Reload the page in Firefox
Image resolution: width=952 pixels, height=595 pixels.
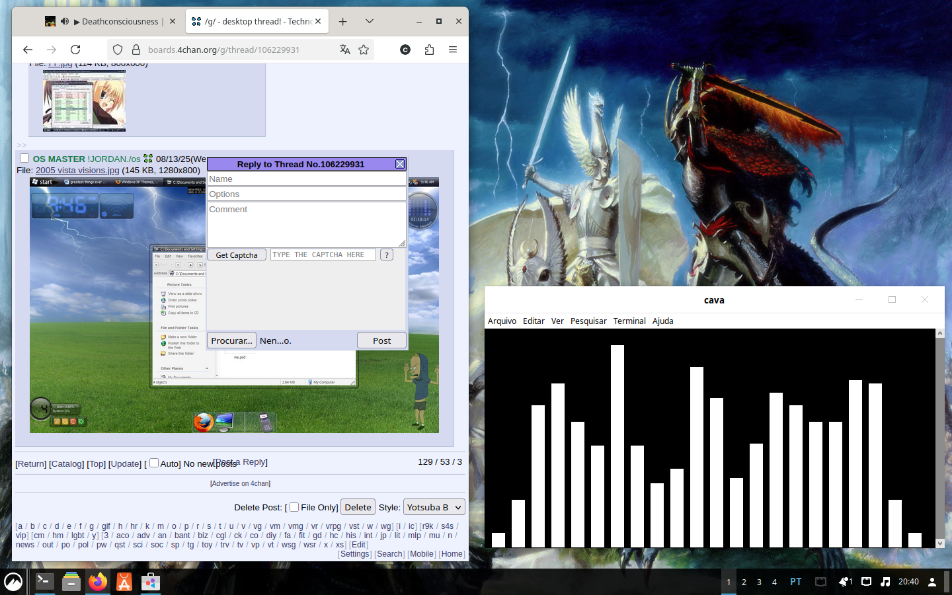75,50
